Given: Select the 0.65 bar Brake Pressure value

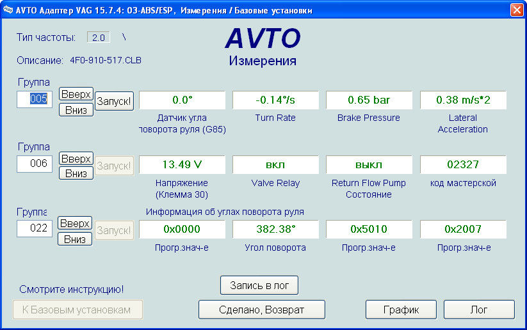Looking at the screenshot, I should click(x=369, y=100).
